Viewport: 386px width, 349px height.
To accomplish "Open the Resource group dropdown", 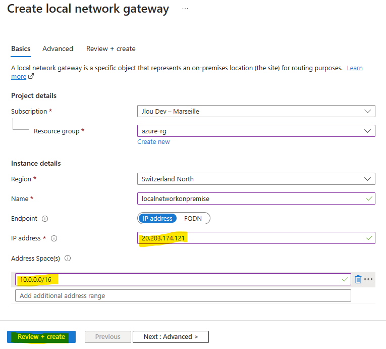I will tap(256, 131).
